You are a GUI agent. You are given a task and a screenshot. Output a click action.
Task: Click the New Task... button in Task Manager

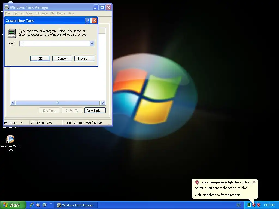(95, 110)
